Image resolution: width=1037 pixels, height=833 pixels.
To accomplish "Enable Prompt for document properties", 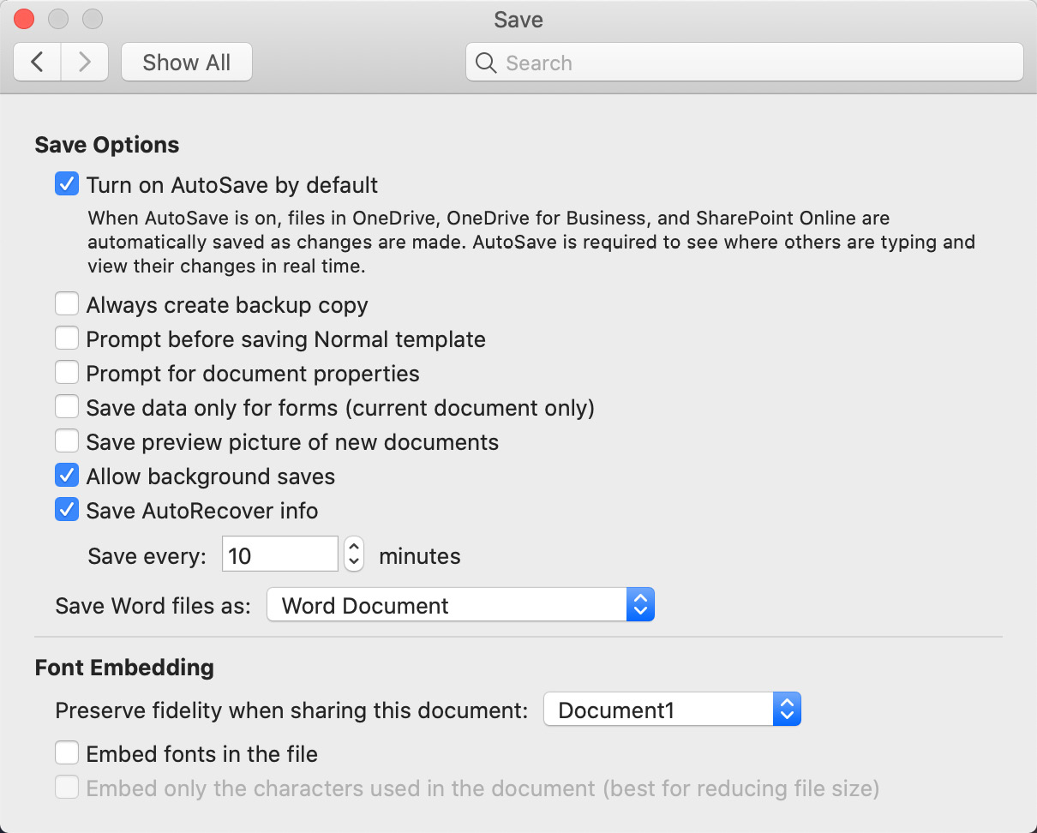I will [67, 372].
